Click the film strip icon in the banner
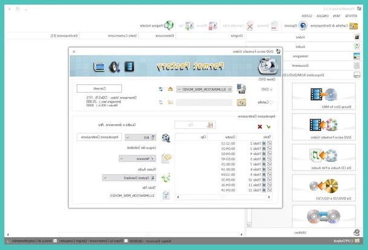 129,66
